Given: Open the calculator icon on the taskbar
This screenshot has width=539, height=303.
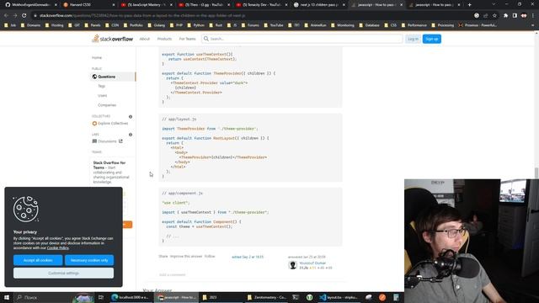Looking at the screenshot, I should (x=396, y=297).
